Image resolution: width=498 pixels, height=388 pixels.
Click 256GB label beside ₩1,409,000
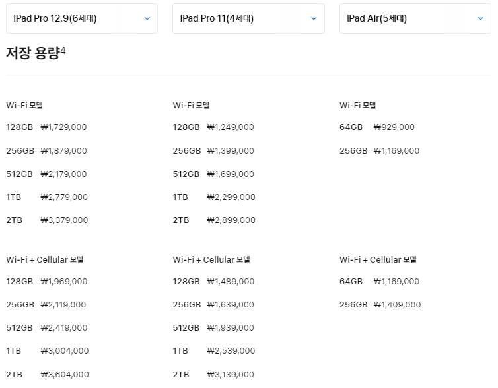point(353,305)
